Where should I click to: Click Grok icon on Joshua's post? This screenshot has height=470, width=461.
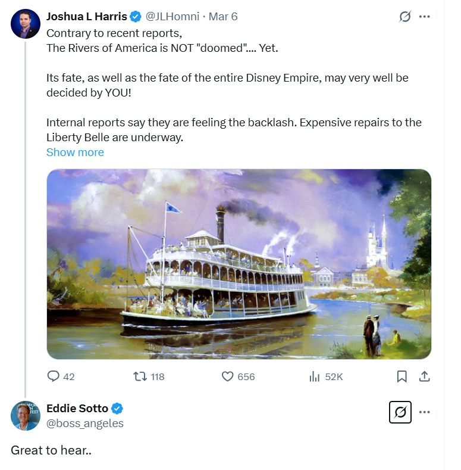[405, 17]
